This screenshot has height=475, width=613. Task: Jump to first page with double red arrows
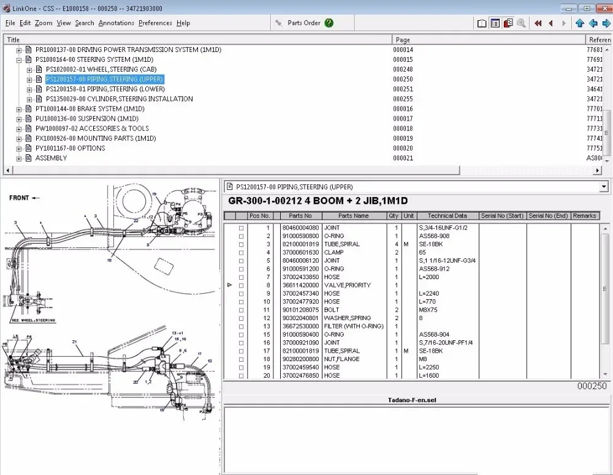click(x=538, y=23)
